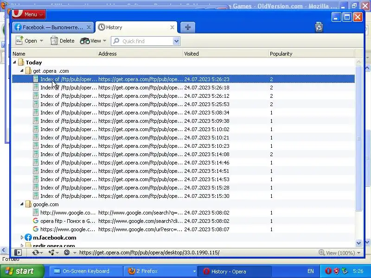Sort by the Visited column header

coord(226,54)
